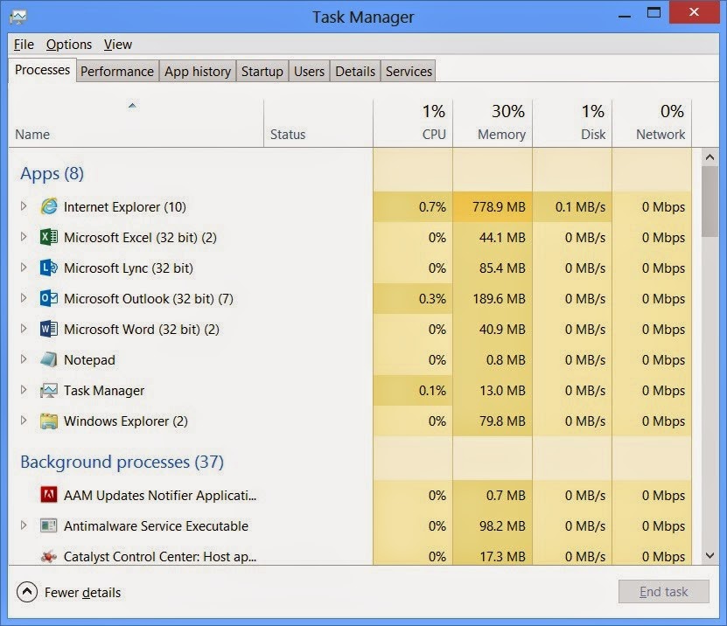
Task: Select the Windows Explorer (2) name
Action: click(x=126, y=421)
